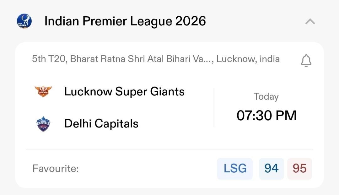Click the Delhi Capitals team logo

pyautogui.click(x=43, y=124)
